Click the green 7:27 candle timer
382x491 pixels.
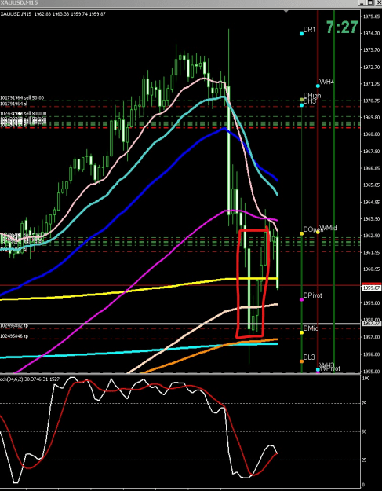click(x=342, y=27)
